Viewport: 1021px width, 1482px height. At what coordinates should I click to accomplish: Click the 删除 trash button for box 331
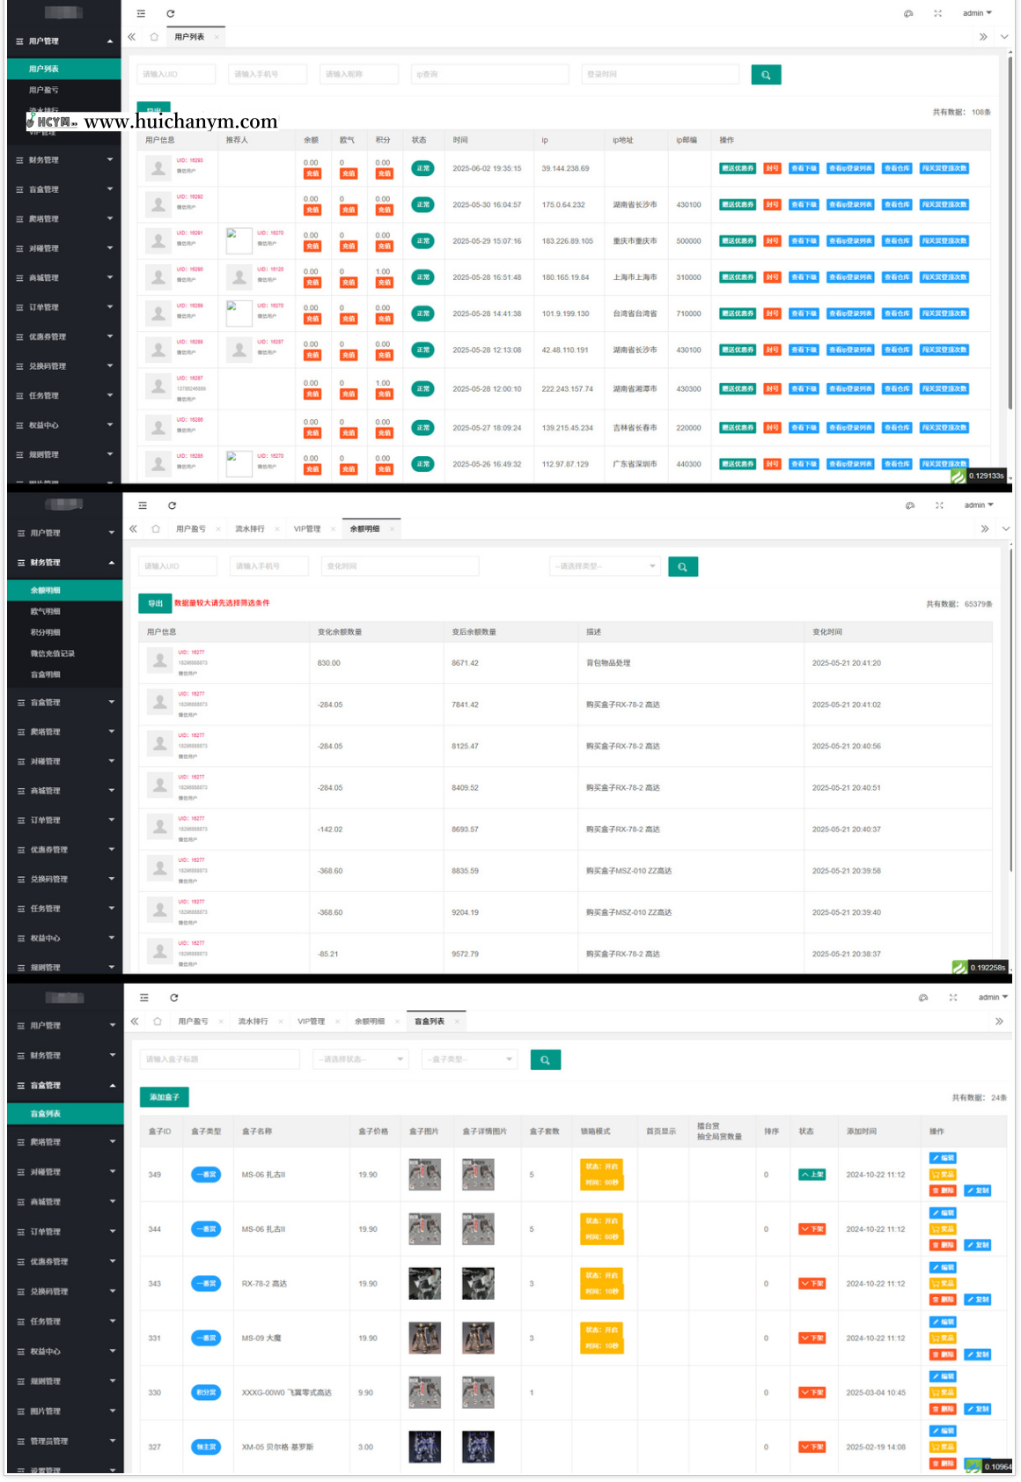click(x=943, y=1354)
